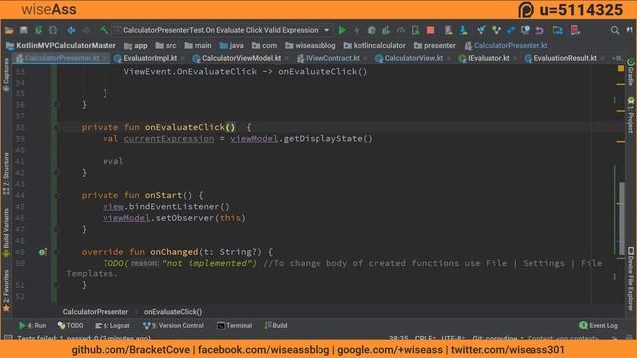637x358 pixels.
Task: Open the Gradle side panel
Action: pos(630,73)
